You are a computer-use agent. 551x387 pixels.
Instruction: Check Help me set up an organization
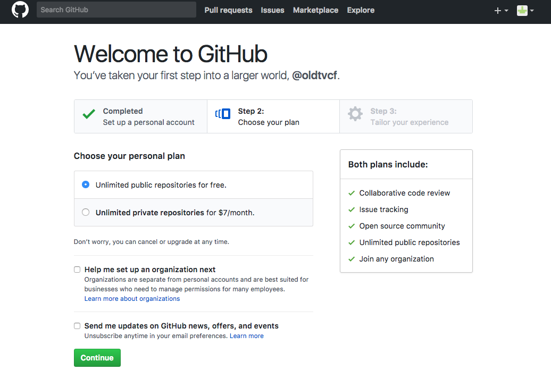pos(77,270)
